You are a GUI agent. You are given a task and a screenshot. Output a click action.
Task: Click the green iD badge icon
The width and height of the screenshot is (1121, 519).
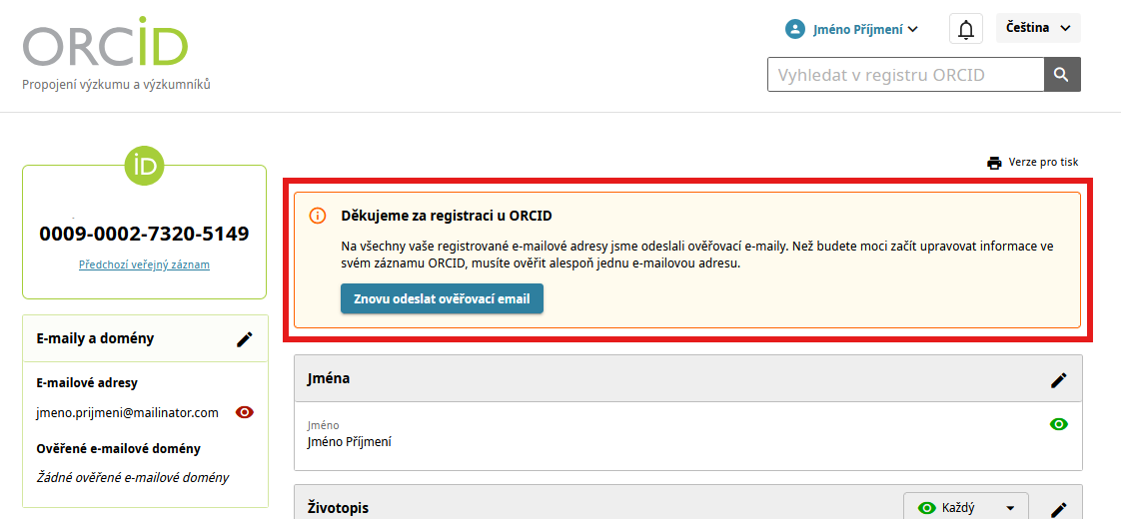click(x=145, y=165)
